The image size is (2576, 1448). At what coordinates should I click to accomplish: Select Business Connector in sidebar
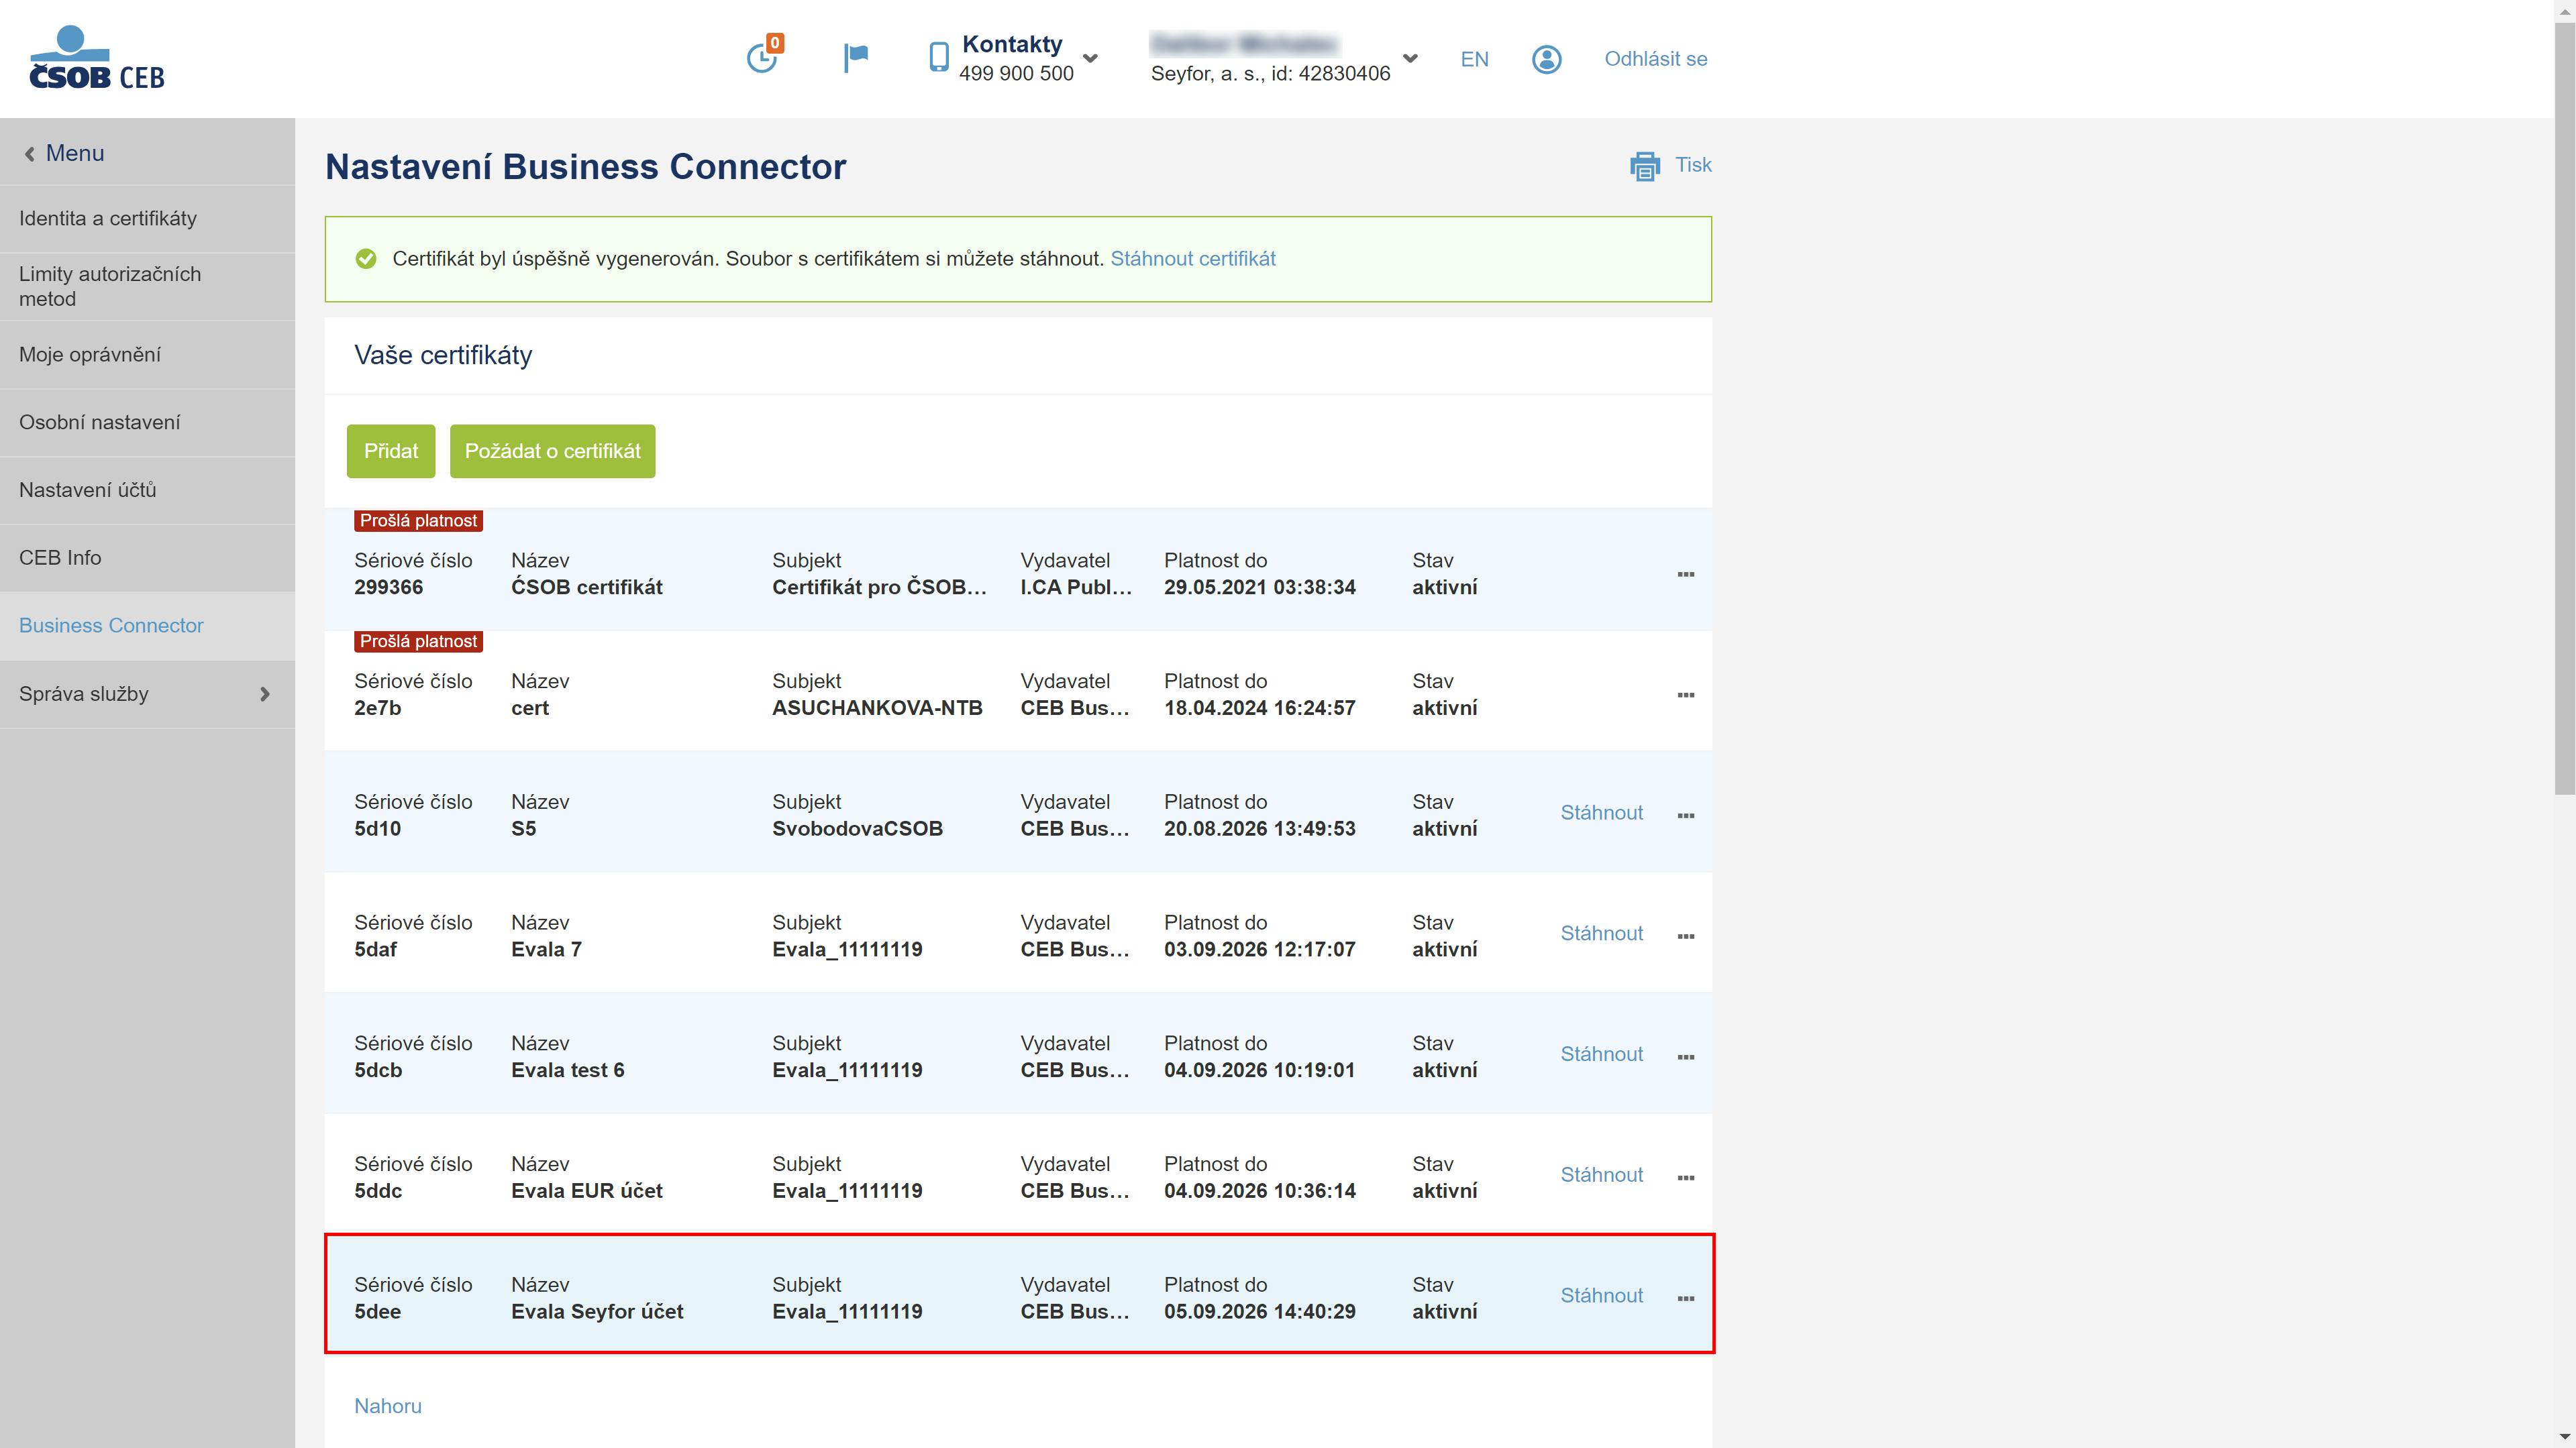(x=148, y=626)
